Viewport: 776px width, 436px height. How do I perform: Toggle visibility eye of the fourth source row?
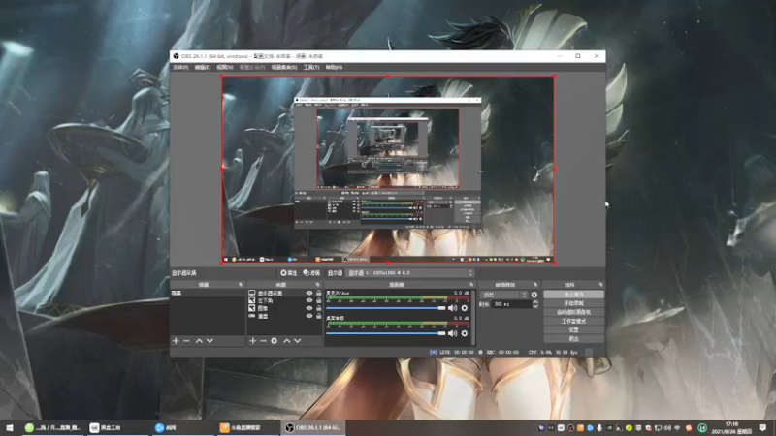(x=309, y=316)
